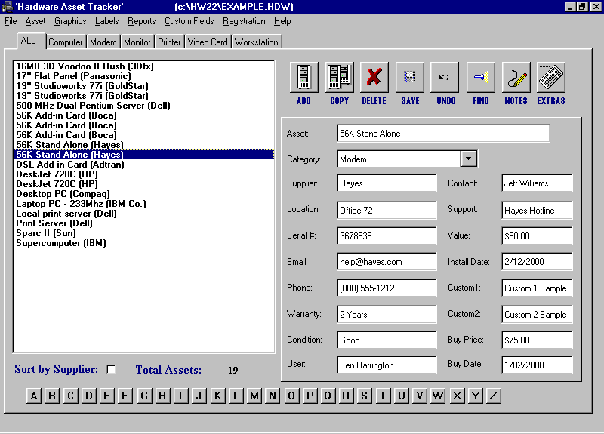
Task: Click the Contact field Jeff Williams
Action: [x=537, y=183]
